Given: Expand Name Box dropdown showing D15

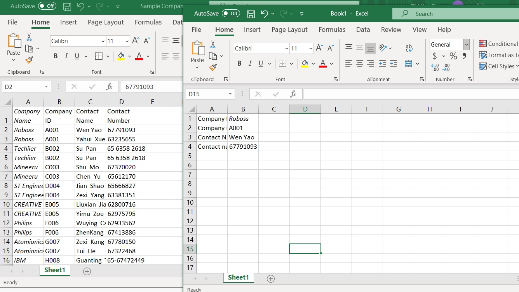Looking at the screenshot, I should 230,94.
